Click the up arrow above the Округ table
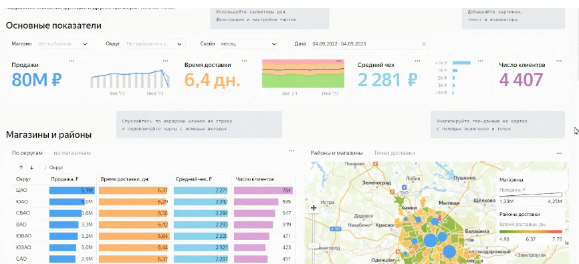This screenshot has height=264, width=579. coord(21,168)
